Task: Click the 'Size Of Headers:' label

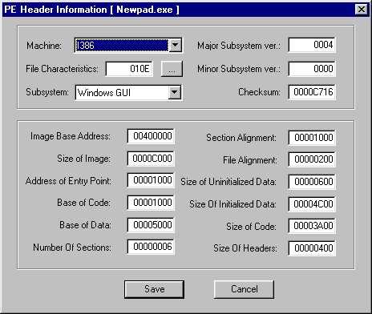Action: point(245,248)
